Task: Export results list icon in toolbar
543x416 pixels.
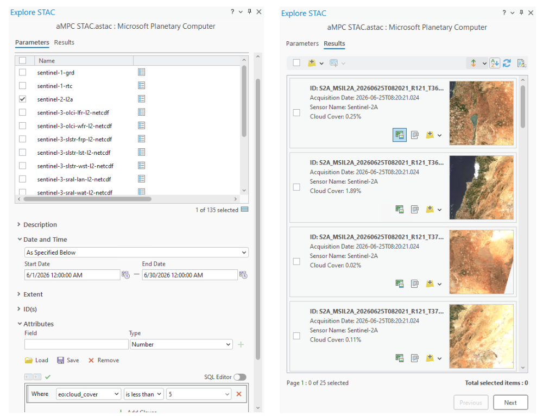Action: 521,63
